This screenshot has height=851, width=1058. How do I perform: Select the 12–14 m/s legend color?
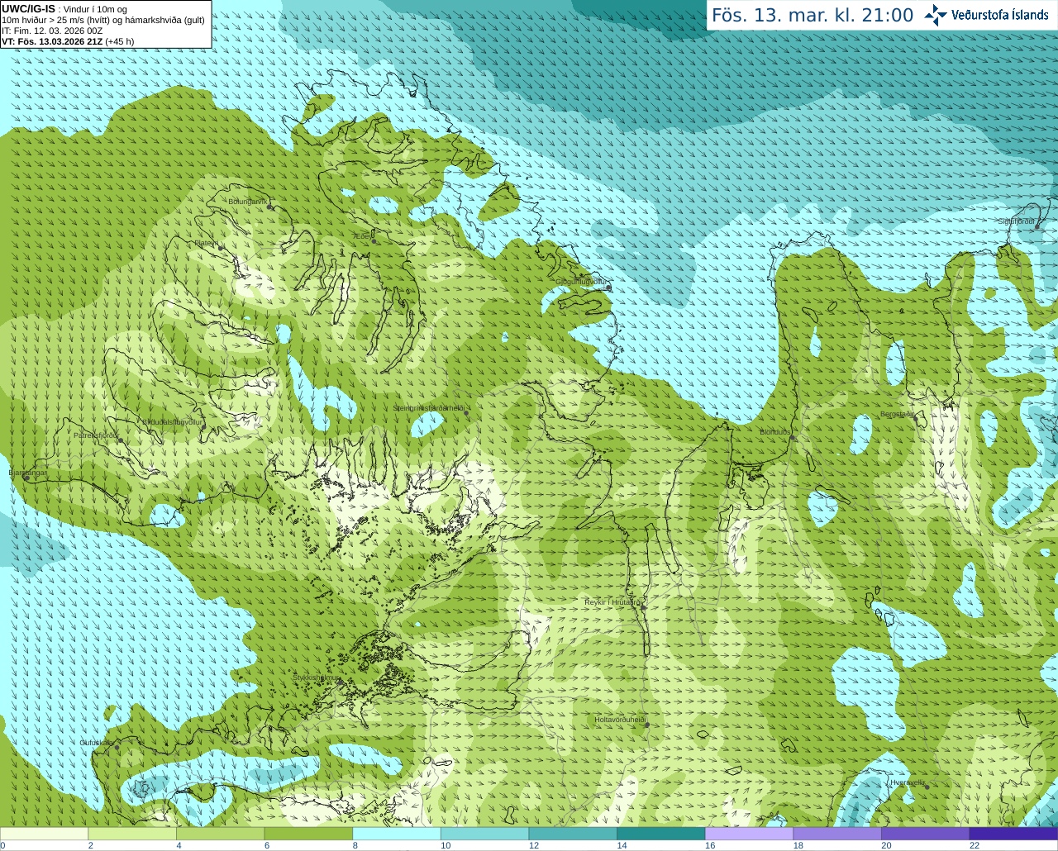[573, 834]
